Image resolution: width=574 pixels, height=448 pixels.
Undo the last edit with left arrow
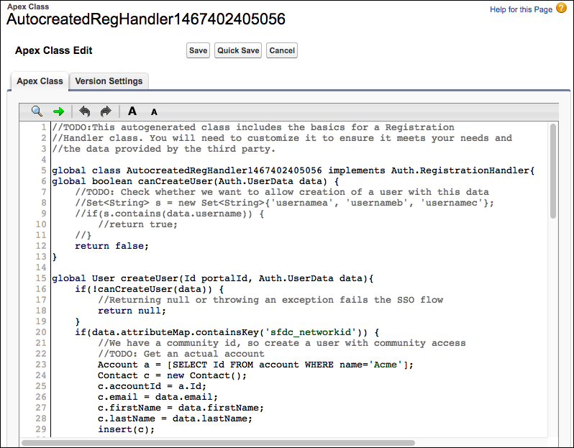coord(85,111)
